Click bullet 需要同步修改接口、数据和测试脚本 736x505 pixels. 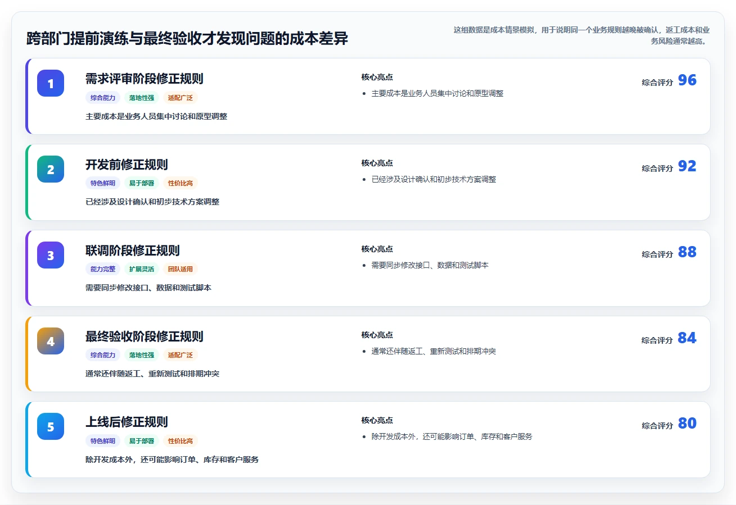(430, 265)
